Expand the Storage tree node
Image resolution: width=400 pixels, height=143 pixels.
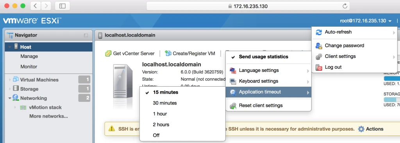click(10, 89)
